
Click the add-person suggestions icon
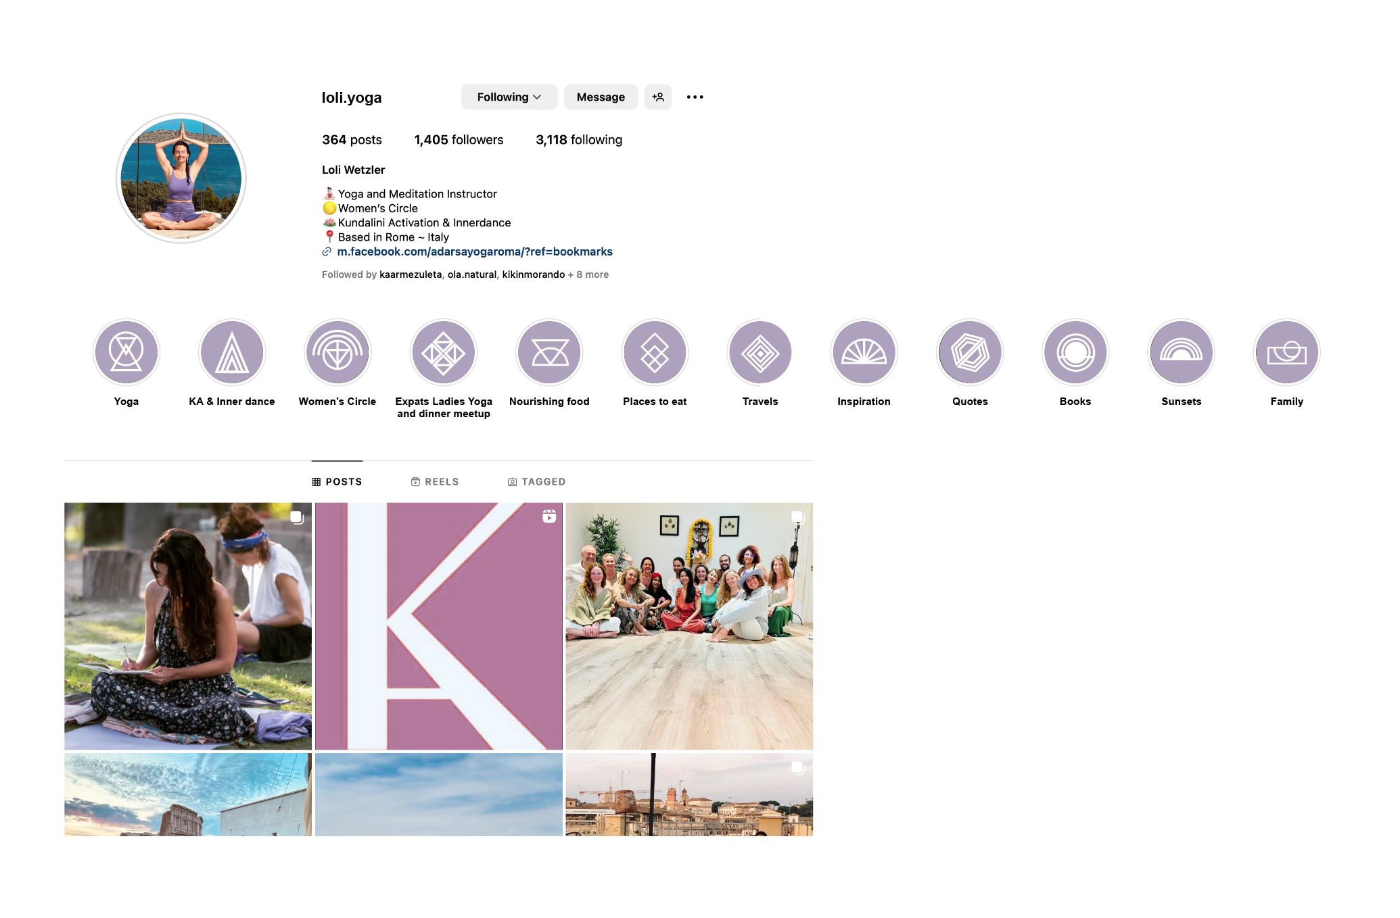[658, 97]
